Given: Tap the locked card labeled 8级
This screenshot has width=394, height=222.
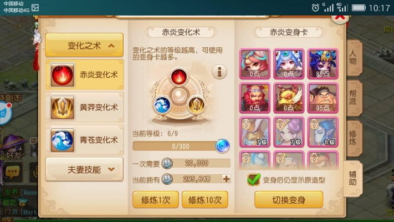Looking at the screenshot, I should click(323, 132).
